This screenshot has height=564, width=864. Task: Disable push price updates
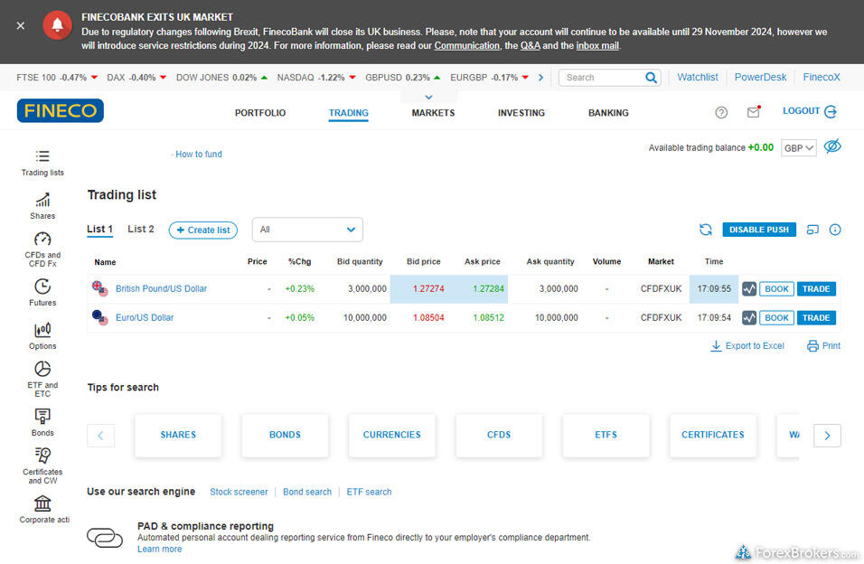[x=759, y=230]
